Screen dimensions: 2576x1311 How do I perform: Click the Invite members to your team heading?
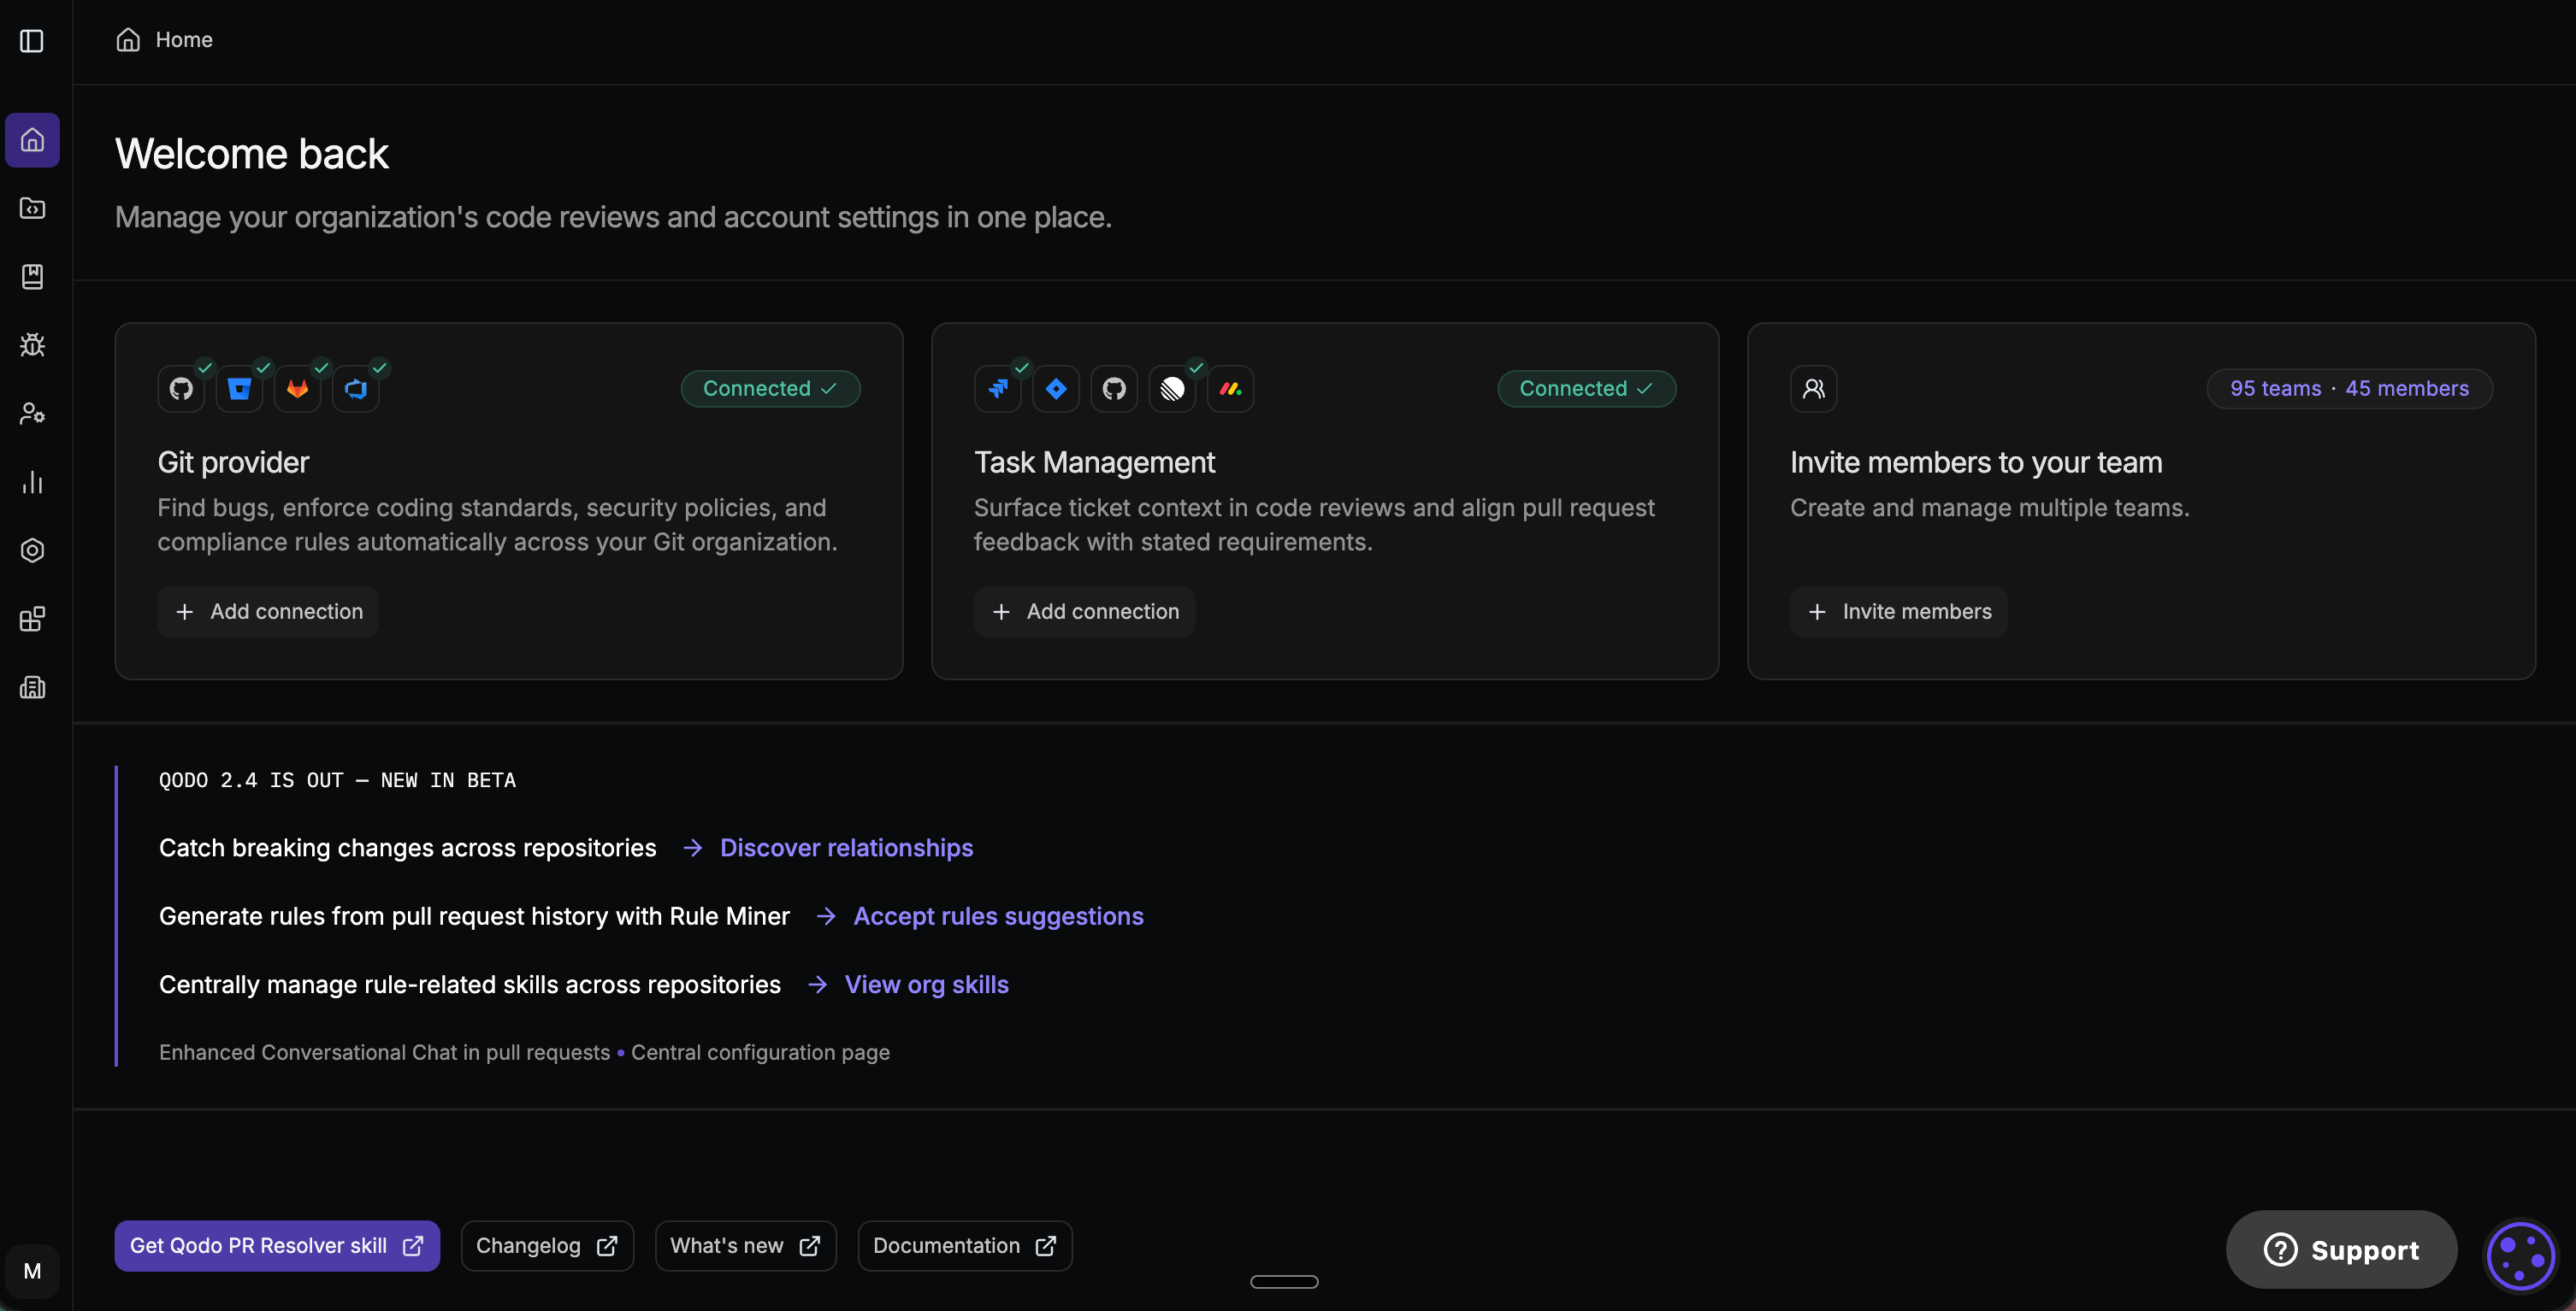(x=1976, y=462)
